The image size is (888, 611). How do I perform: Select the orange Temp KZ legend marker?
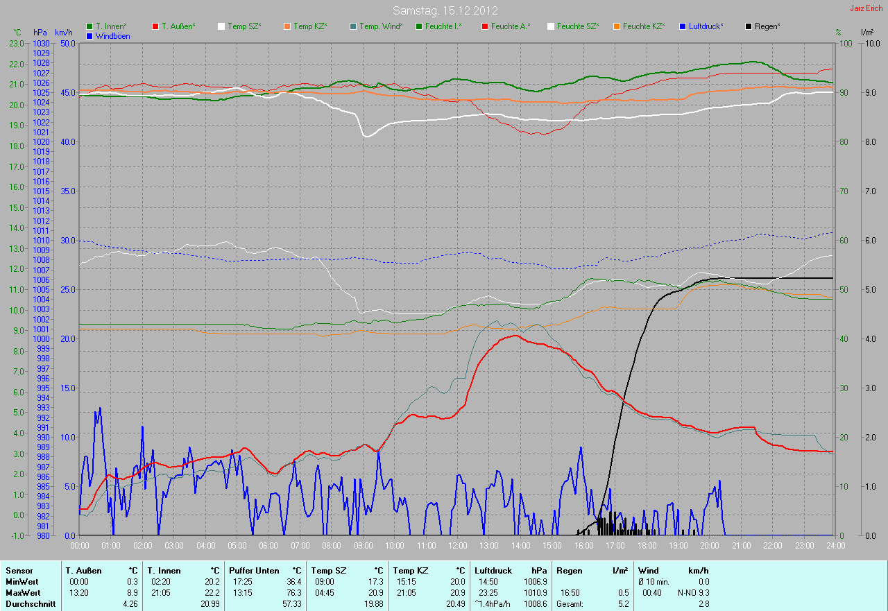287,26
